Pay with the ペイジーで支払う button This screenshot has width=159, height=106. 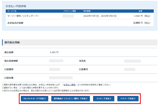(128, 99)
